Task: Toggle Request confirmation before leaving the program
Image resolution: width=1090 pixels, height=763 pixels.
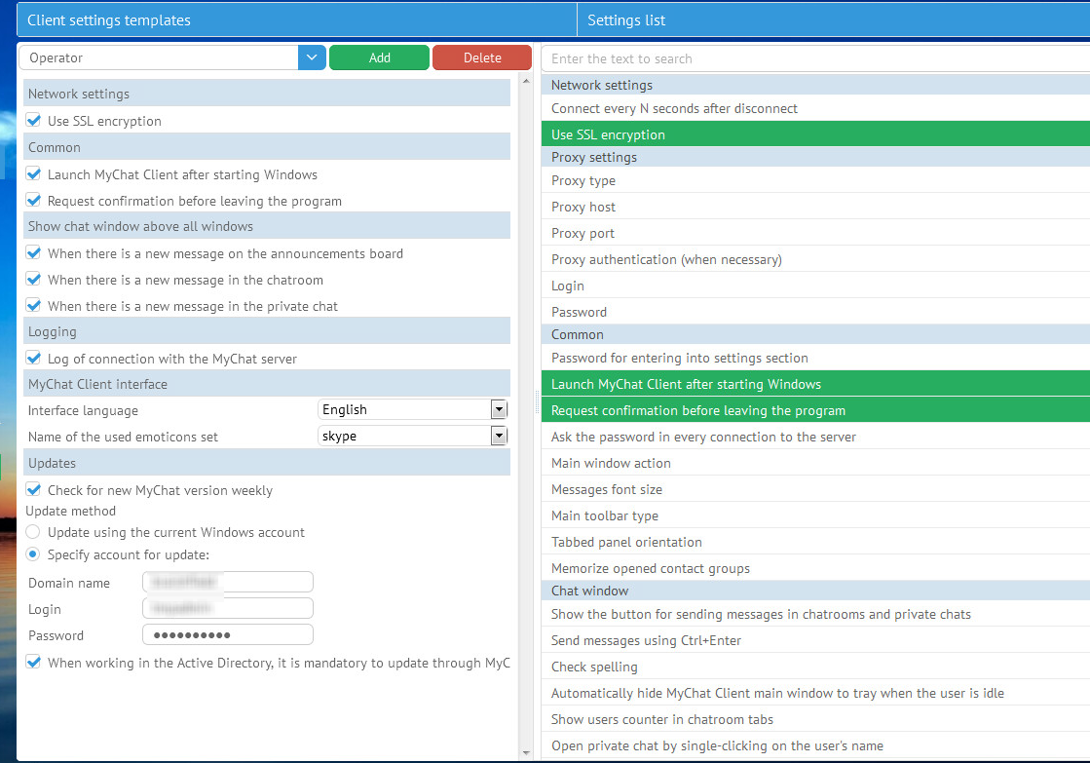Action: point(34,201)
